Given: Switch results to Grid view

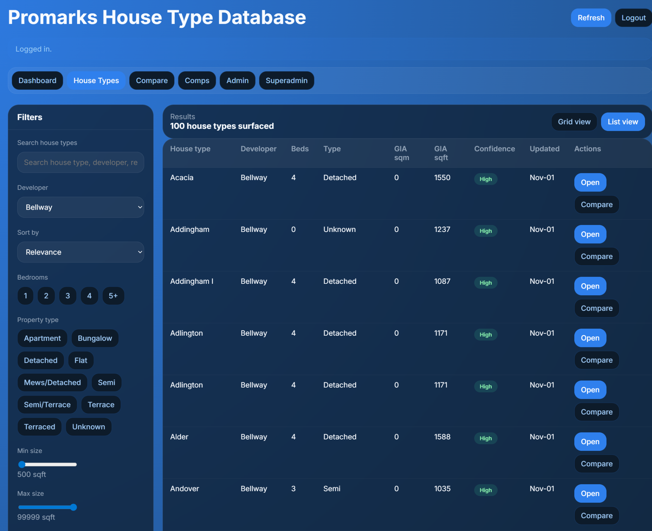Looking at the screenshot, I should tap(574, 122).
